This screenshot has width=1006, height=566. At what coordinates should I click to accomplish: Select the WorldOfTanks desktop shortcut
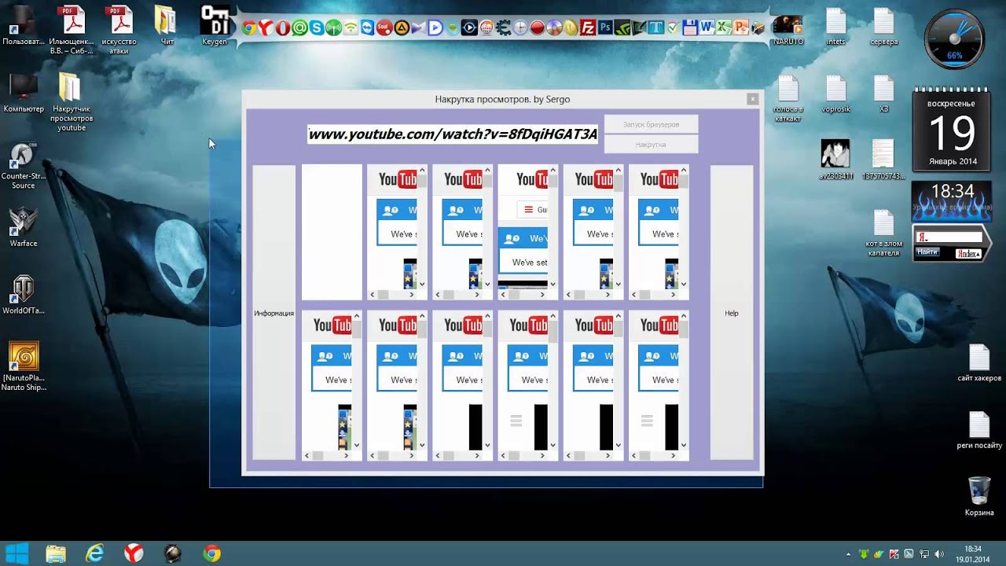[24, 295]
